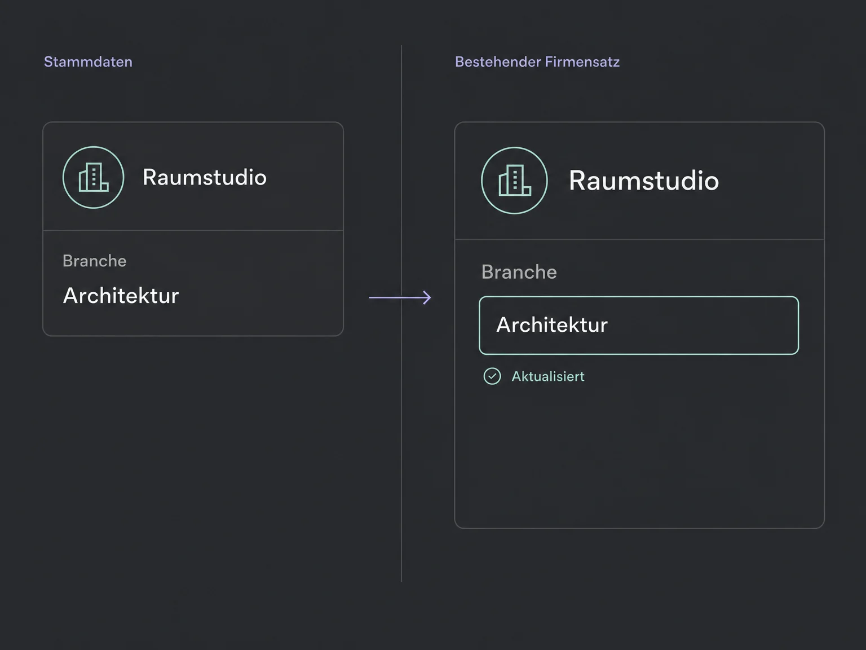Screen dimensions: 866x650
Task: Click the Aktualisiert status text
Action: (548, 376)
